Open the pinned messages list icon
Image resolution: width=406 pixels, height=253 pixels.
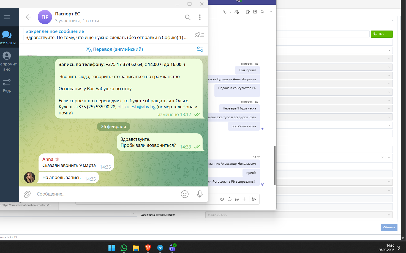(x=200, y=35)
